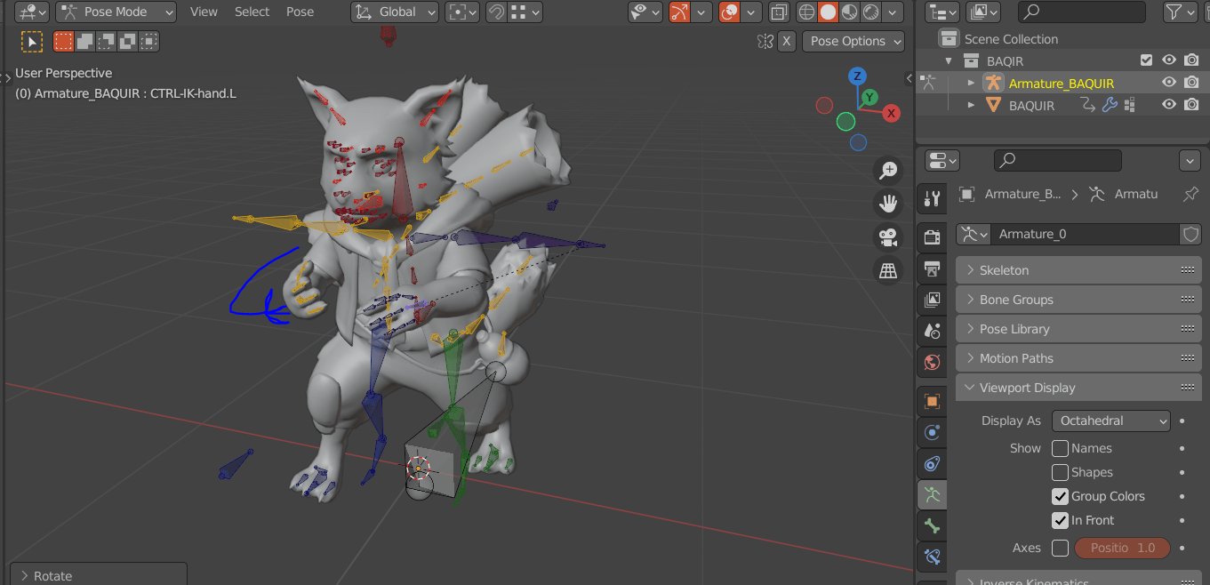Switch to the World Properties tab
The width and height of the screenshot is (1210, 585).
pos(932,362)
